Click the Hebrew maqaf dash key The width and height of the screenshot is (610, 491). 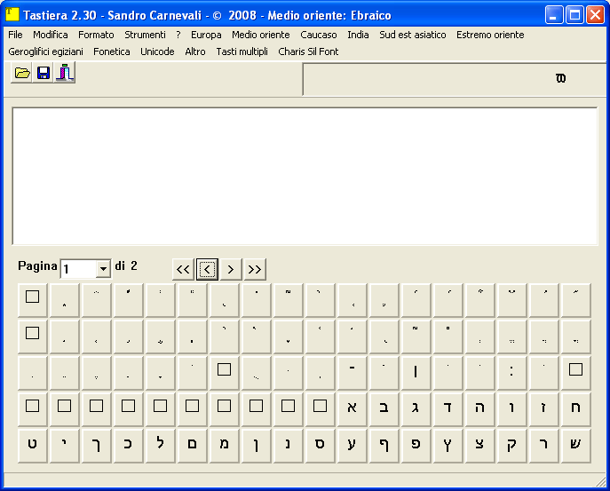click(352, 371)
